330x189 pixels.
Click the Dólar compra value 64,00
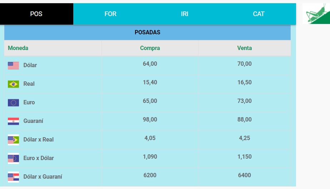pyautogui.click(x=150, y=64)
